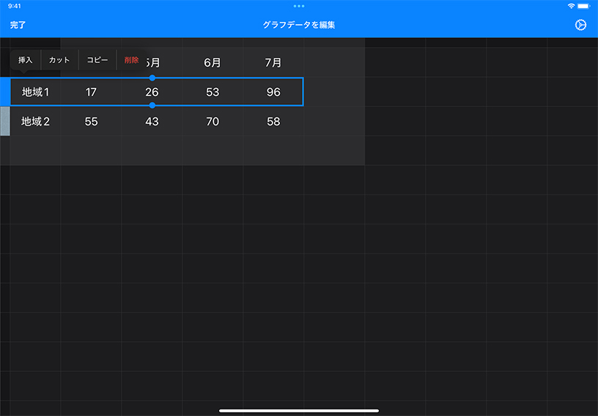Choose 挿入 from the context menu
Image resolution: width=598 pixels, height=416 pixels.
coord(26,60)
